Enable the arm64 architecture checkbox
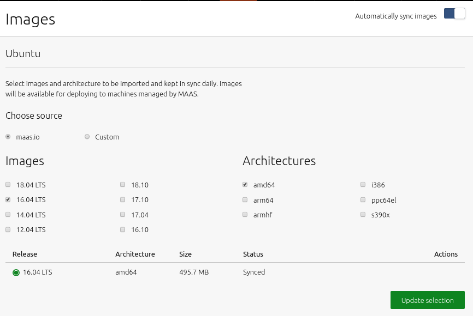Viewport: 473px width, 316px height. [245, 200]
